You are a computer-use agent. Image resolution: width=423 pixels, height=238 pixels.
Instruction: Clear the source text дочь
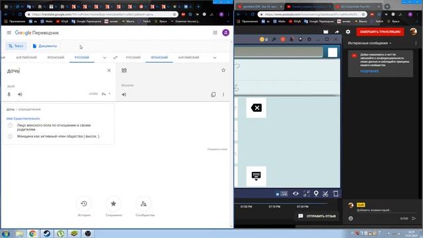point(109,71)
